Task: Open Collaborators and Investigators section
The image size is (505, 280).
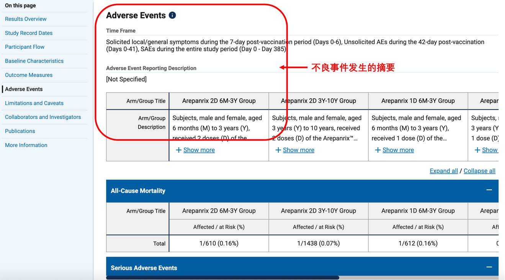Action: [43, 117]
